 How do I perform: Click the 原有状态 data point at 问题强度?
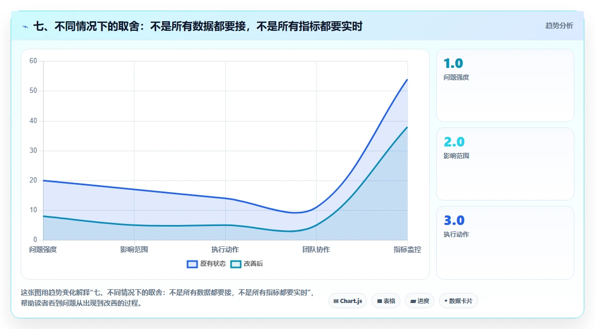coord(43,180)
